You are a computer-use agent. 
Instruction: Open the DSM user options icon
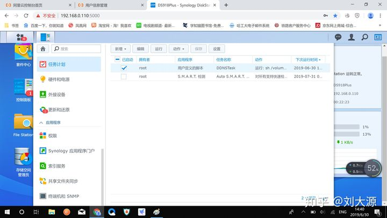(x=351, y=37)
